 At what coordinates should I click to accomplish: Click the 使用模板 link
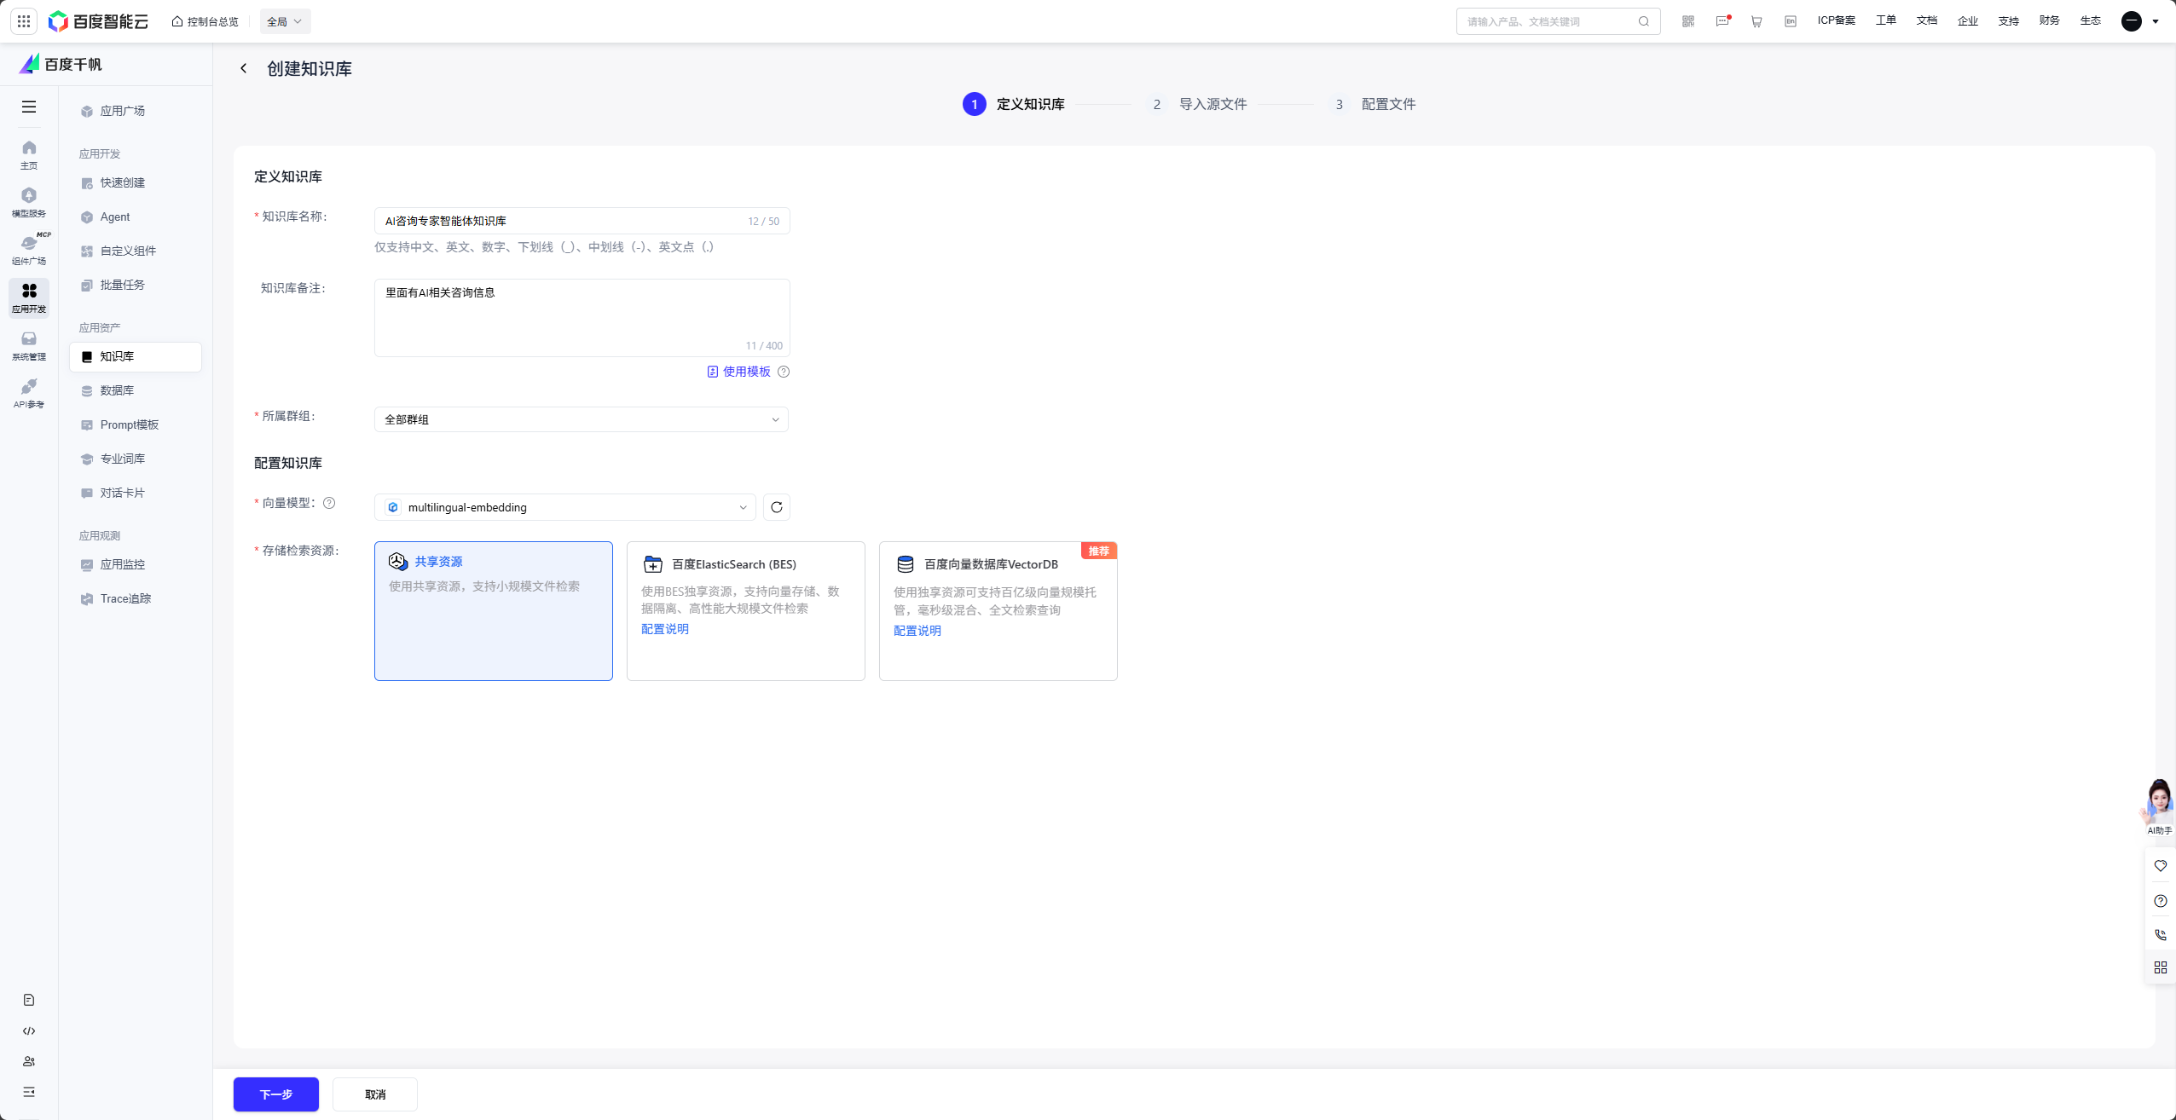tap(745, 372)
